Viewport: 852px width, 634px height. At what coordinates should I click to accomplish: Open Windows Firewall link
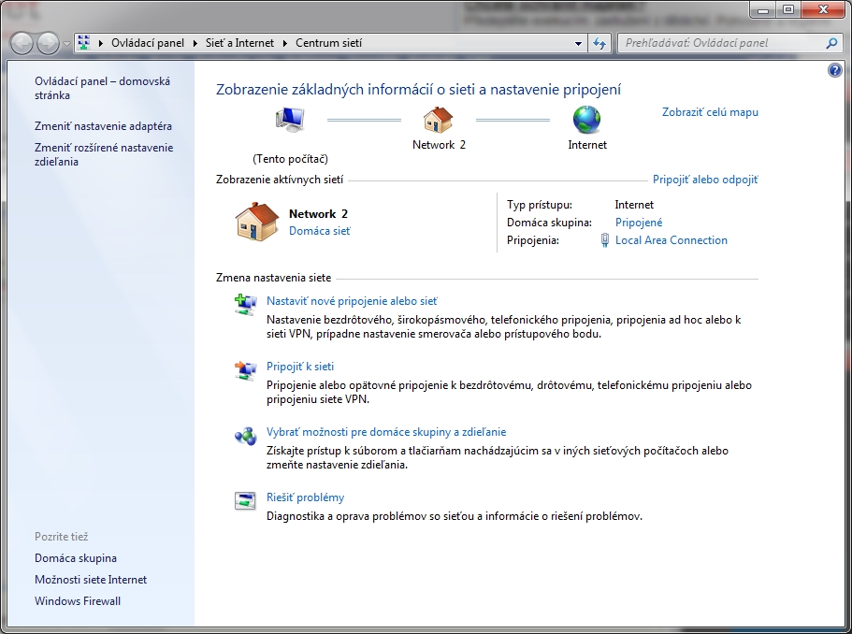coord(78,601)
